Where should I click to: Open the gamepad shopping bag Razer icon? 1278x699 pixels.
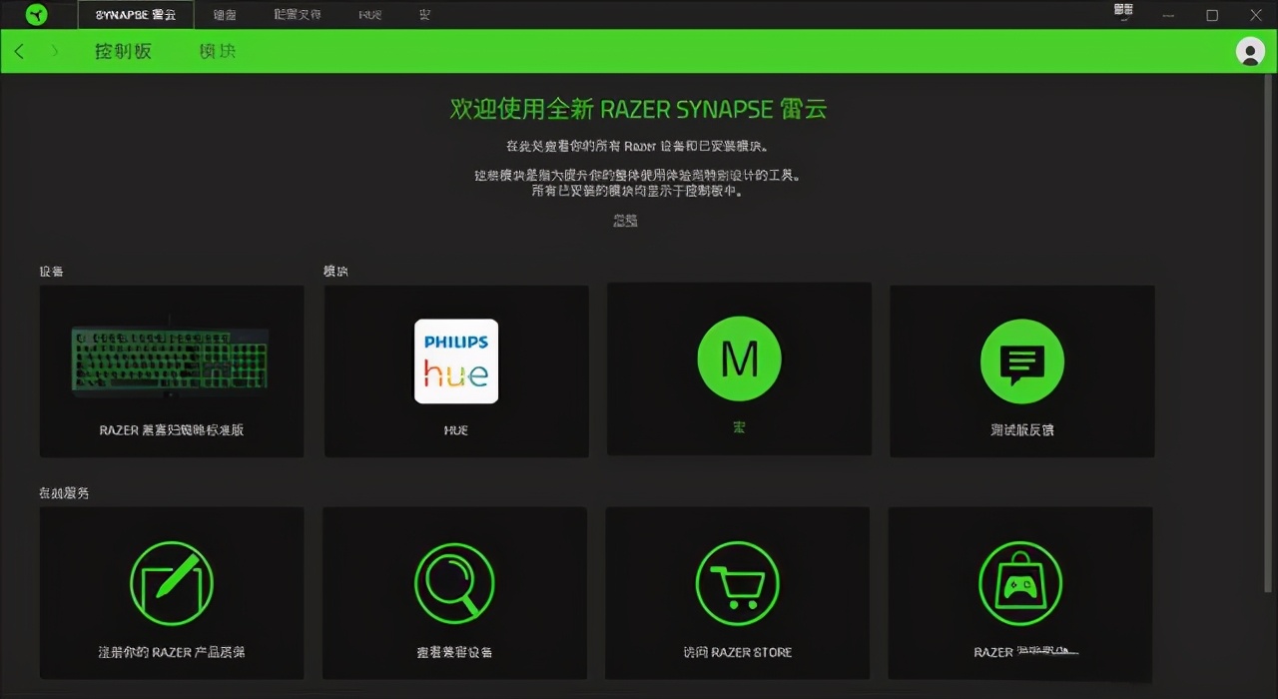coord(1020,583)
